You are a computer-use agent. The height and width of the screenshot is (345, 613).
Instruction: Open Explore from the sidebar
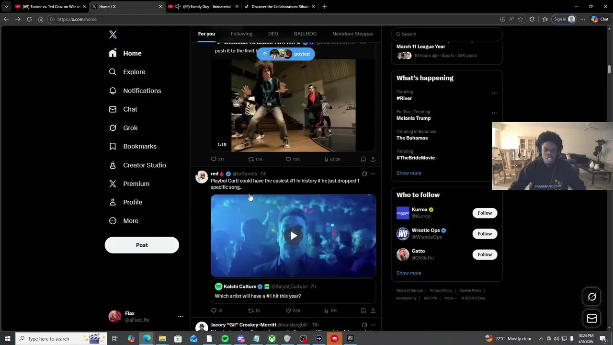[x=127, y=72]
